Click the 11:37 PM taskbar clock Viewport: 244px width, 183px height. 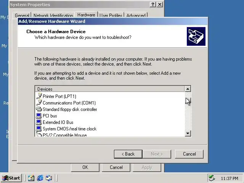230,178
